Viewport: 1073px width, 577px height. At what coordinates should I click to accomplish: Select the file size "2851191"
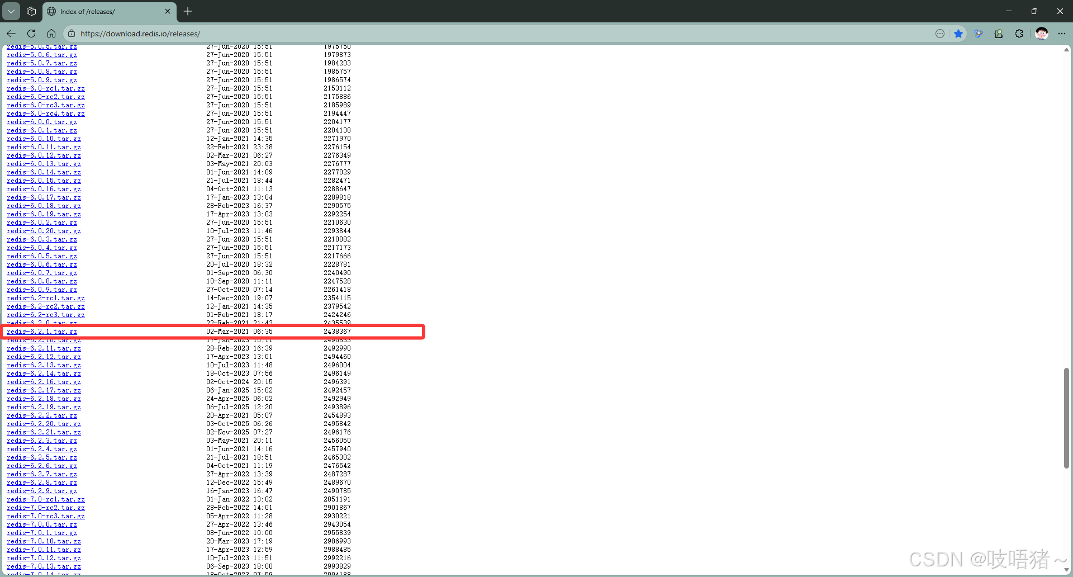pyautogui.click(x=337, y=499)
